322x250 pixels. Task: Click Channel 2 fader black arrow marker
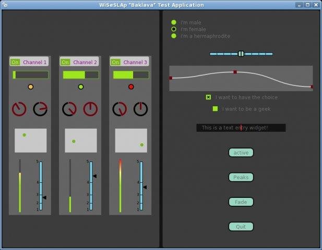point(94,176)
